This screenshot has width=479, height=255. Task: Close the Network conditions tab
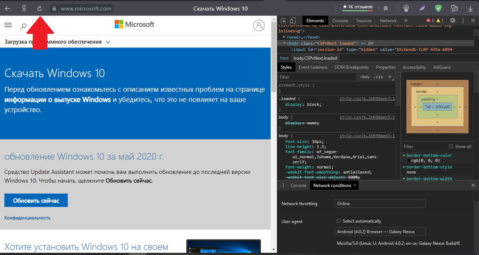click(355, 185)
